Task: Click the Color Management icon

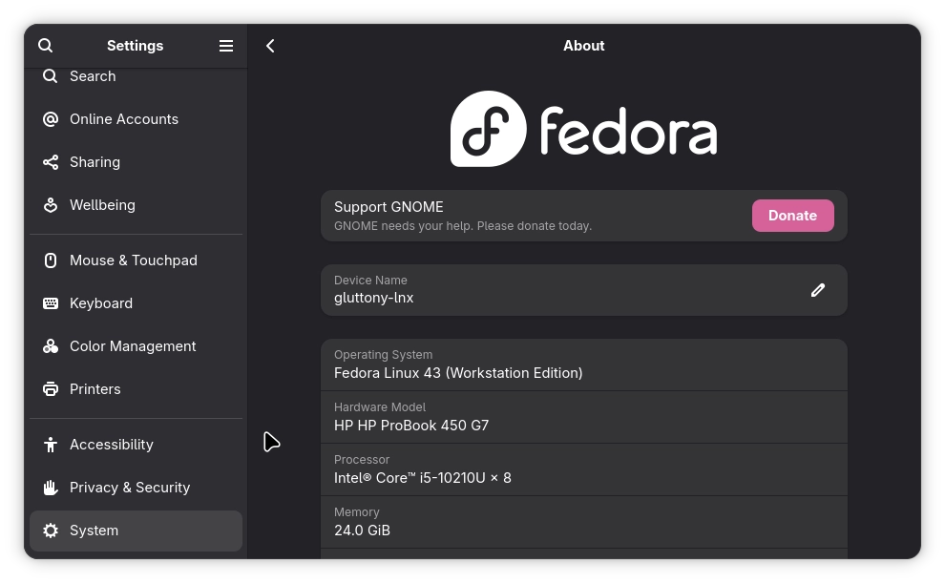Action: click(51, 346)
